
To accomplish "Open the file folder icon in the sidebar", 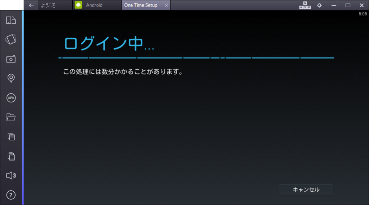I will coord(11,117).
